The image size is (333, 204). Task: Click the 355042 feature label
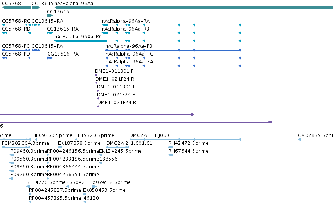[76, 182]
